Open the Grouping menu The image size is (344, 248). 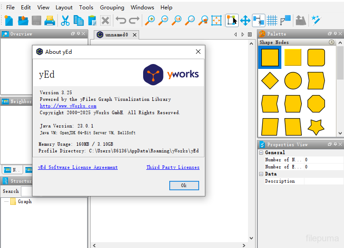(112, 8)
